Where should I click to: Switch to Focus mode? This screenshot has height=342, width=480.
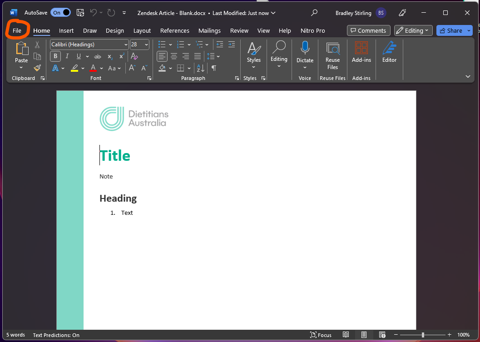click(321, 335)
